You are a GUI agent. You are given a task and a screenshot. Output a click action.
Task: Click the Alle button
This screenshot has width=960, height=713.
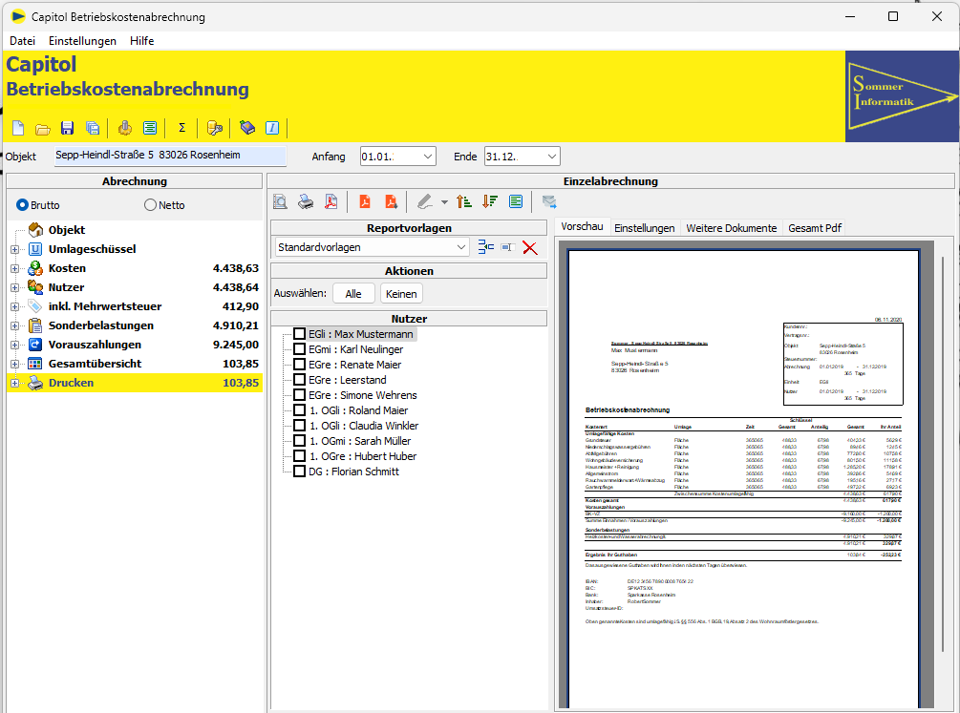coord(353,294)
